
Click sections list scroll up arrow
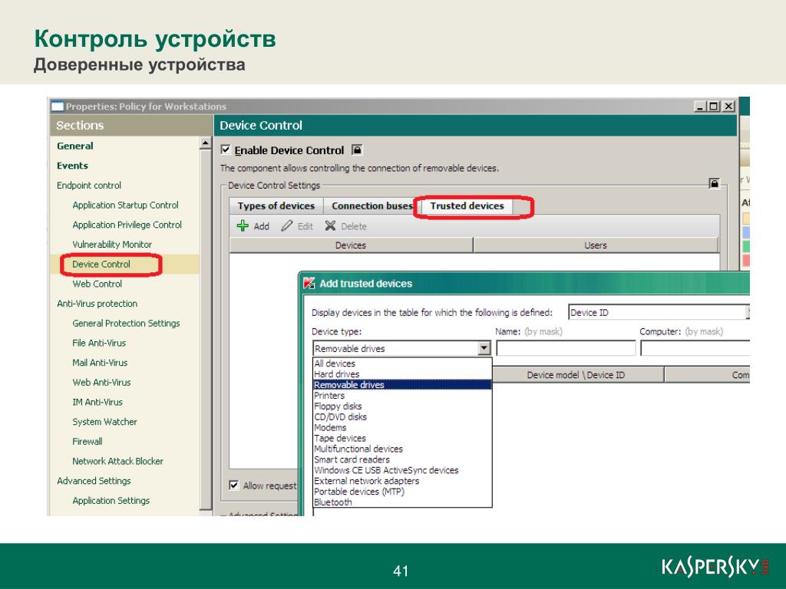pos(205,143)
